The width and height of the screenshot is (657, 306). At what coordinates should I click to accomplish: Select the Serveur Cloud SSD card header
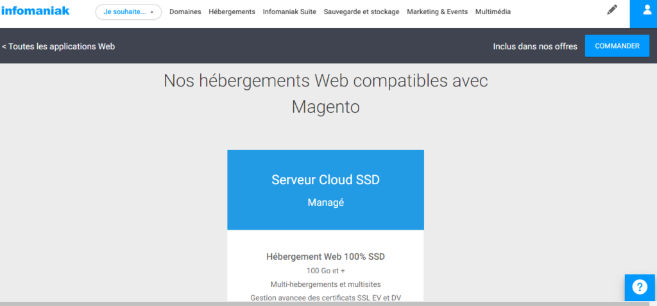pos(325,190)
